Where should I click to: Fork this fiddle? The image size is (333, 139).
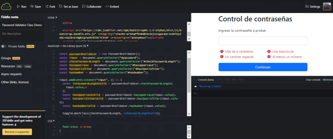click(50, 6)
